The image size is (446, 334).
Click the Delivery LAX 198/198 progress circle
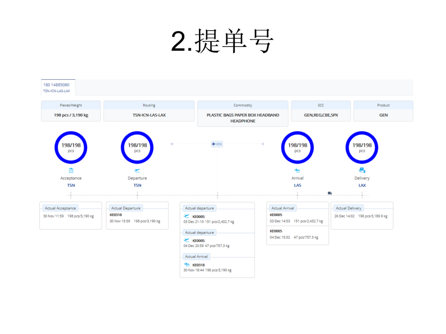(x=362, y=147)
